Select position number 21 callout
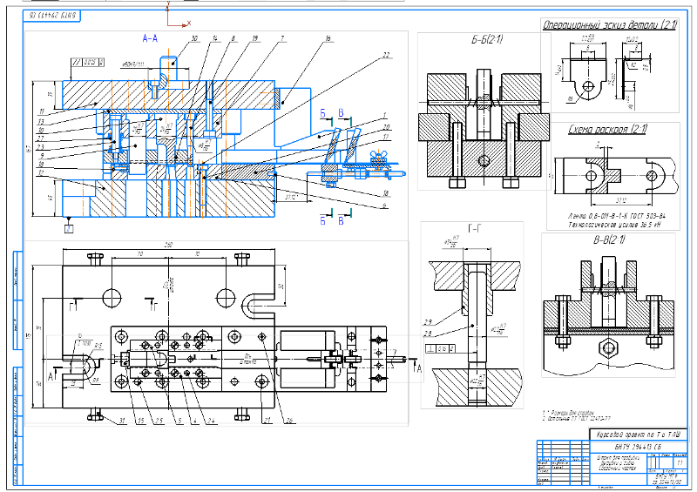This screenshot has width=697, height=492. [x=267, y=421]
